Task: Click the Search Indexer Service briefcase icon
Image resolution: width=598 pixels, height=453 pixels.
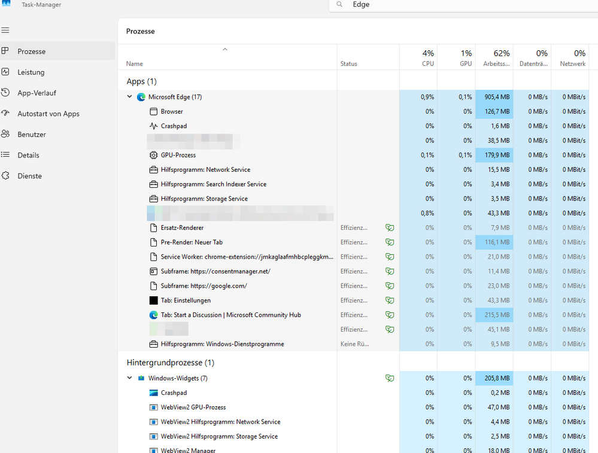Action: (153, 184)
